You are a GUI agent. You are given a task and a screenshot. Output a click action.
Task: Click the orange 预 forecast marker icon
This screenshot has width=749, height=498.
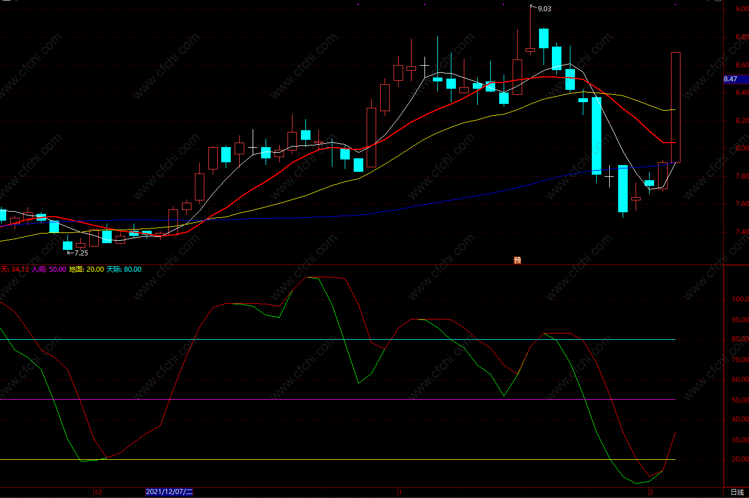tap(518, 261)
